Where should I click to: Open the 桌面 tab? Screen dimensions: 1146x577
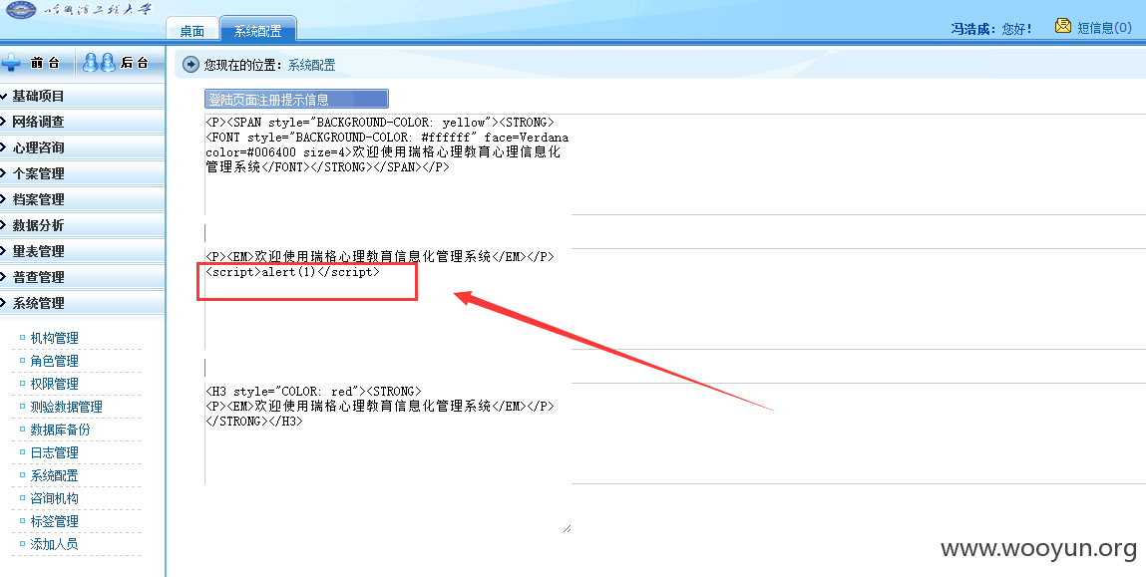192,31
